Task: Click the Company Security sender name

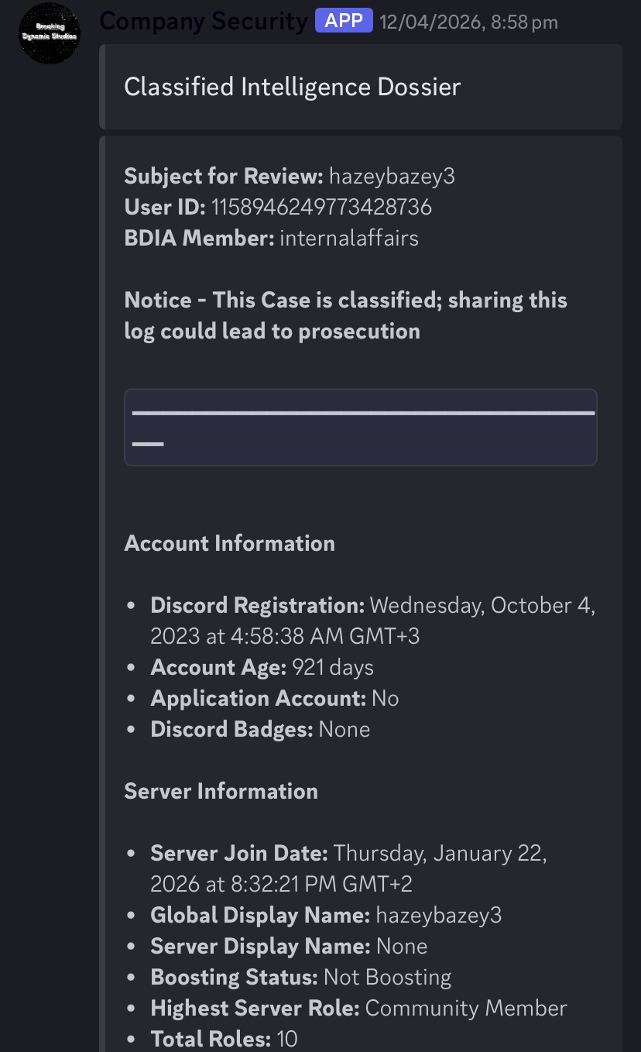Action: tap(204, 21)
